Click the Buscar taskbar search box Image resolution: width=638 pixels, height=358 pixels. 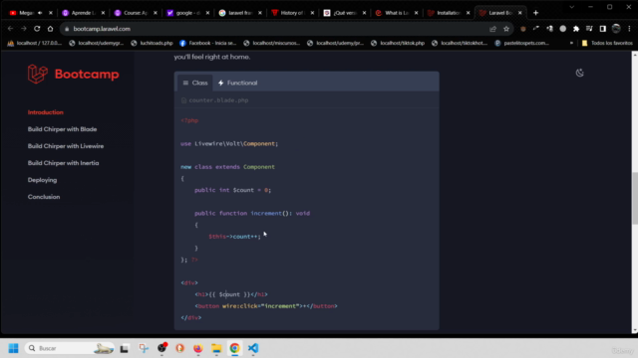69,348
